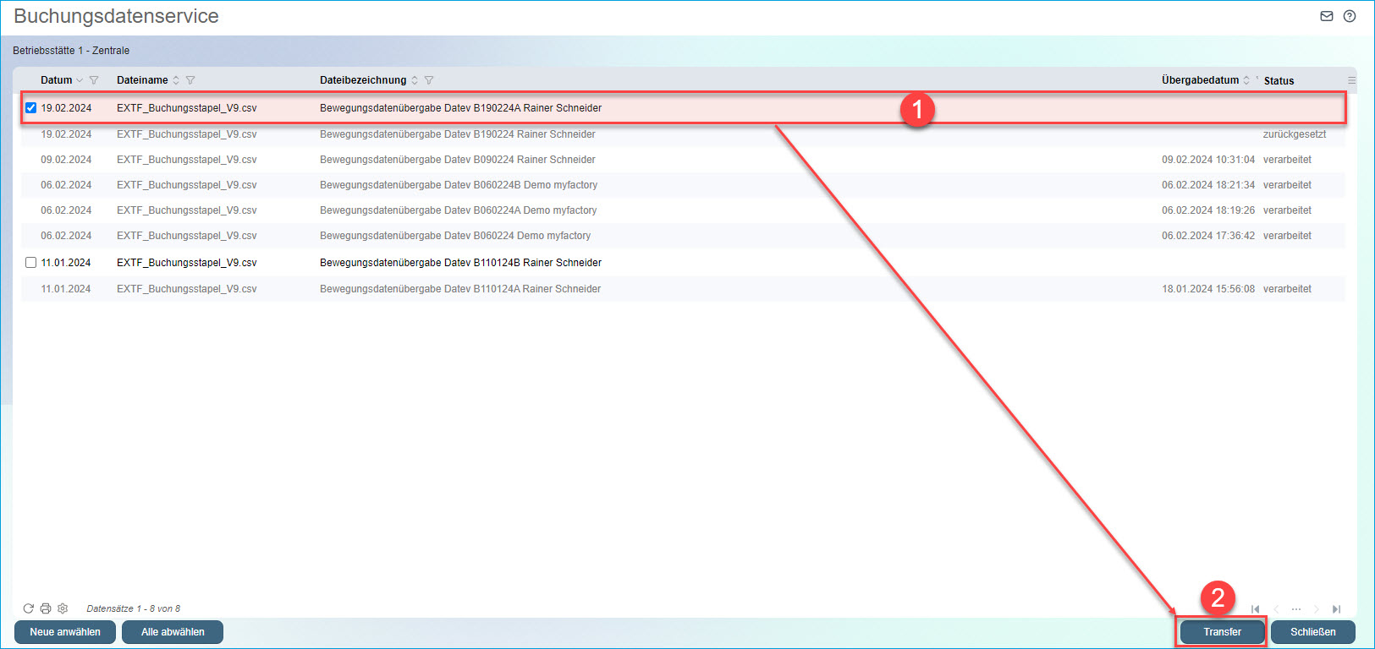Click the Datum column header label
Image resolution: width=1375 pixels, height=649 pixels.
(x=57, y=80)
